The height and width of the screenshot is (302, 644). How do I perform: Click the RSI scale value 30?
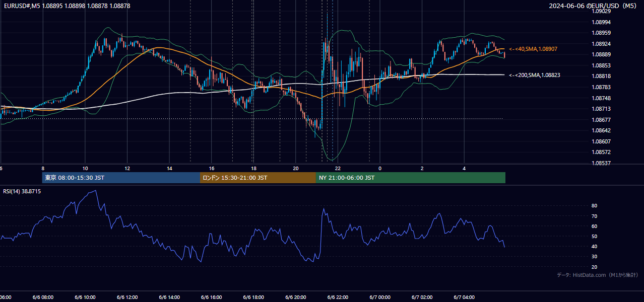click(594, 257)
